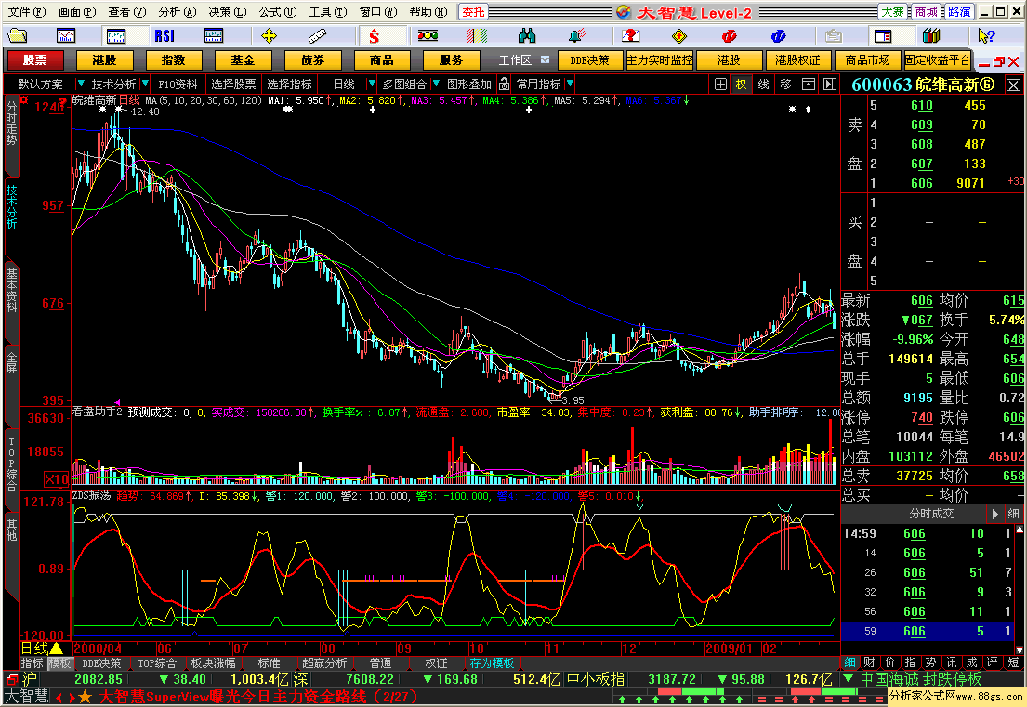Viewport: 1027px width, 707px height.
Task: Click the 线 line tool icon
Action: [764, 84]
